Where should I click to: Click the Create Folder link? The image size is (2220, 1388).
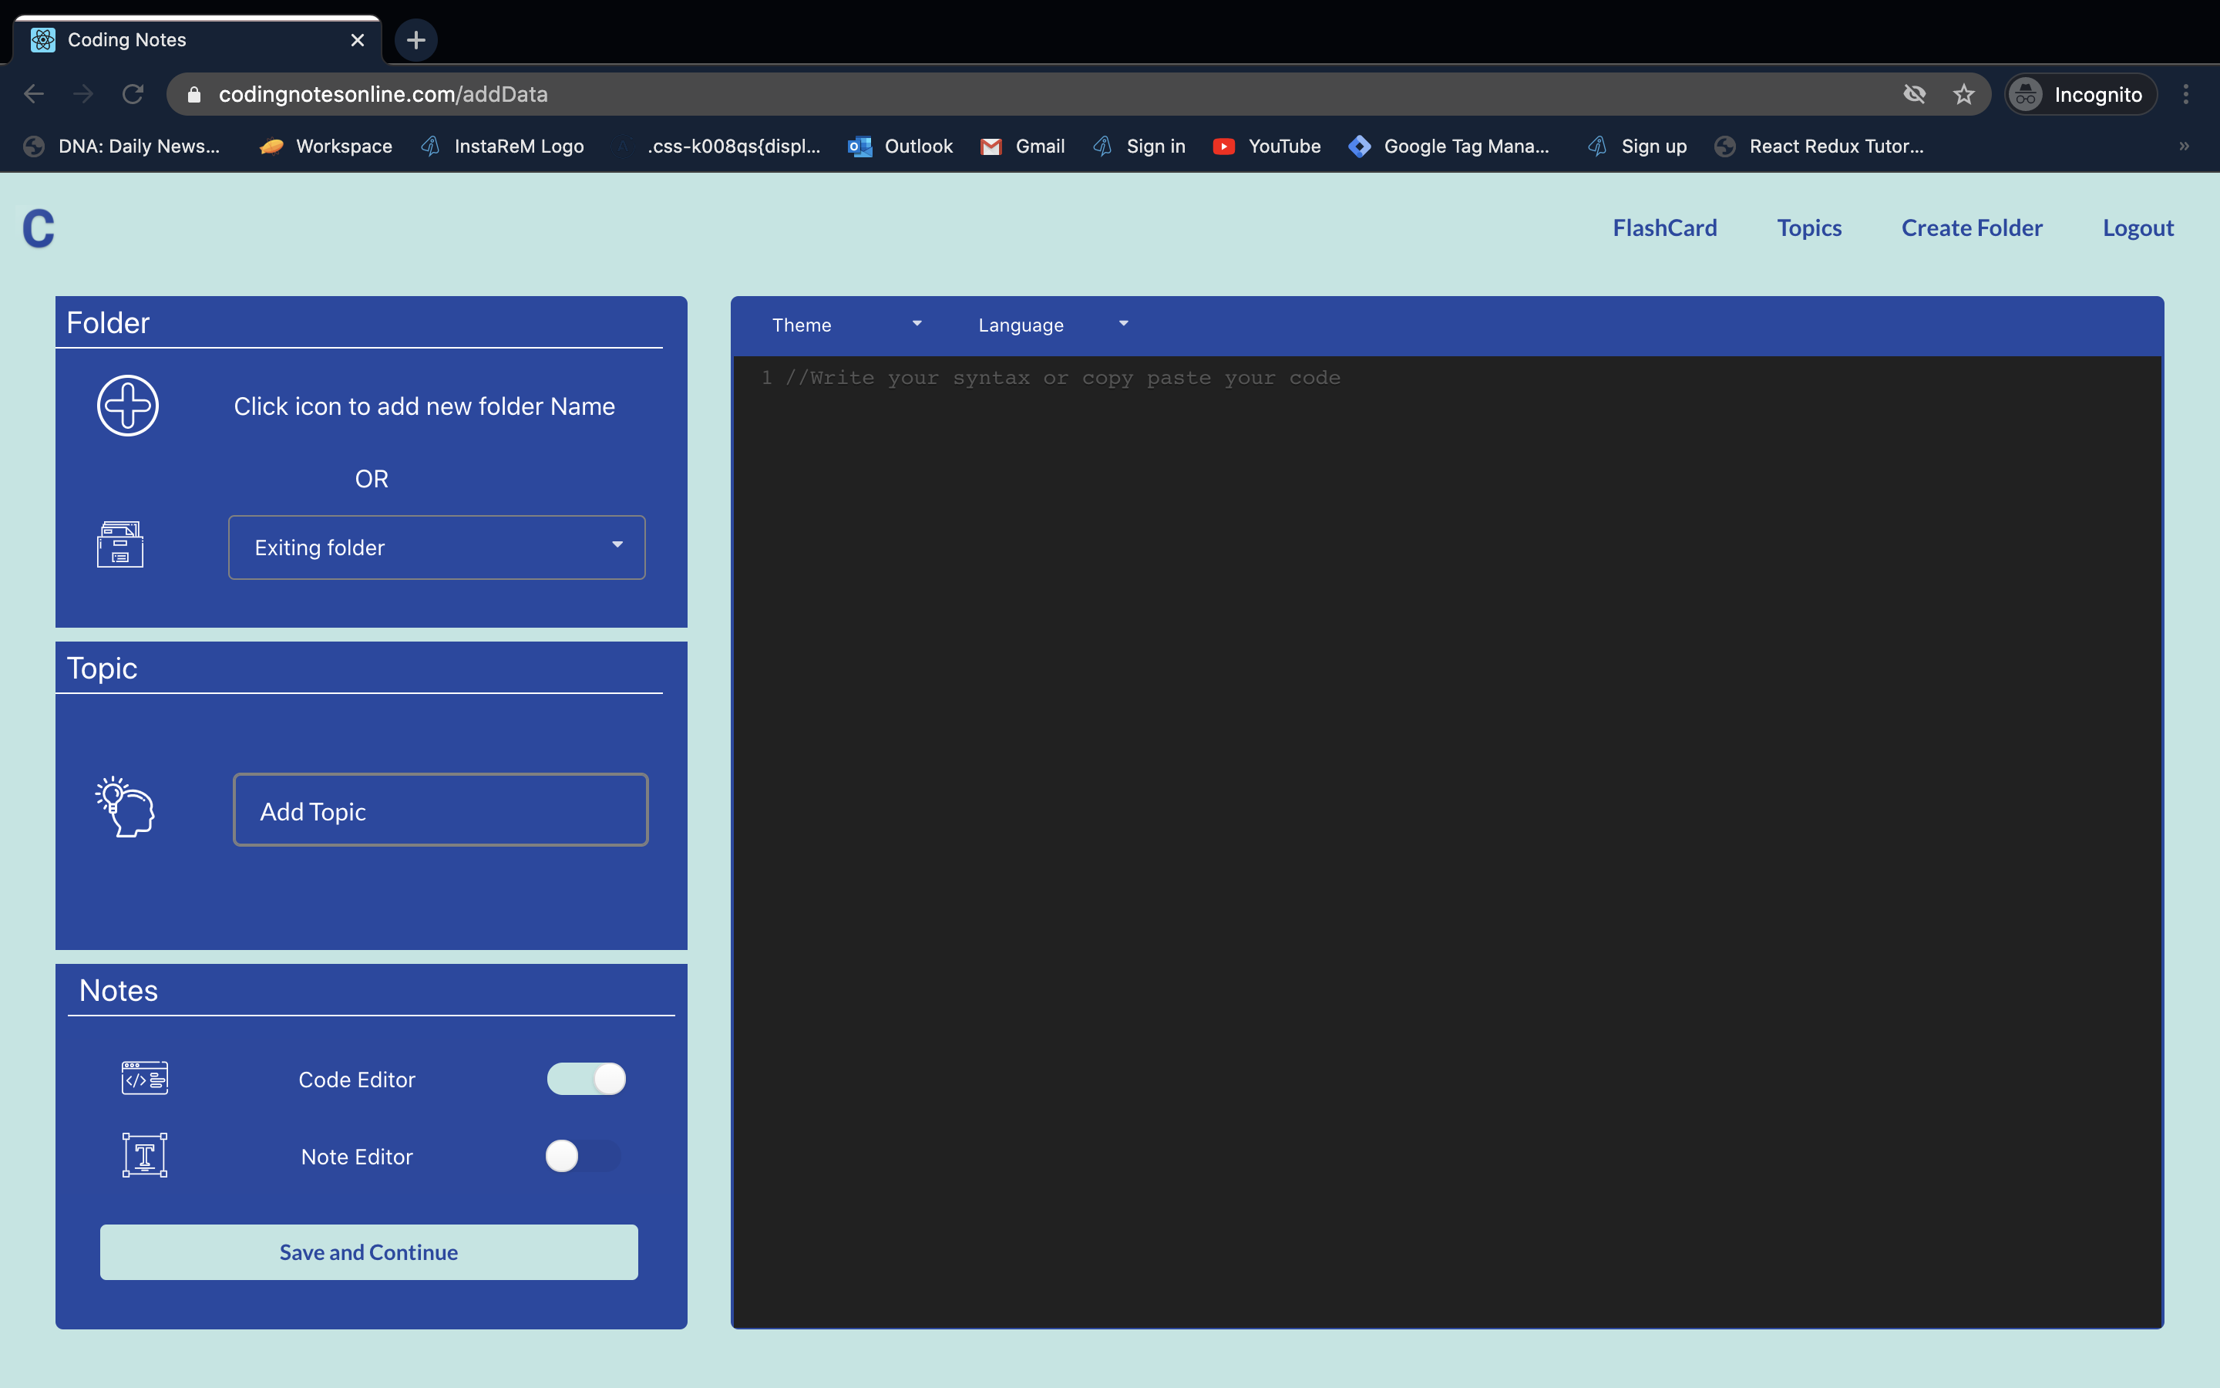1971,227
